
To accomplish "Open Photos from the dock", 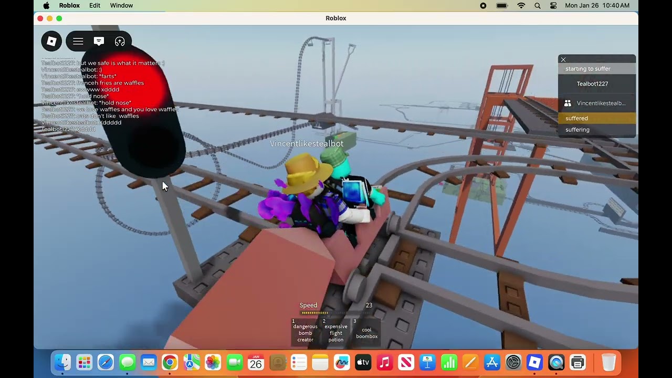I will tap(213, 362).
